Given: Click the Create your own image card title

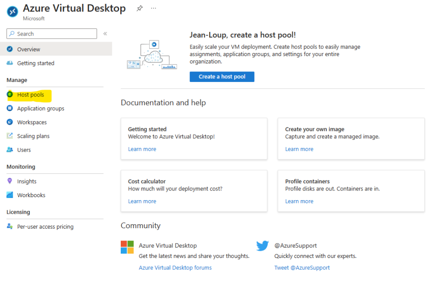Looking at the screenshot, I should 315,129.
